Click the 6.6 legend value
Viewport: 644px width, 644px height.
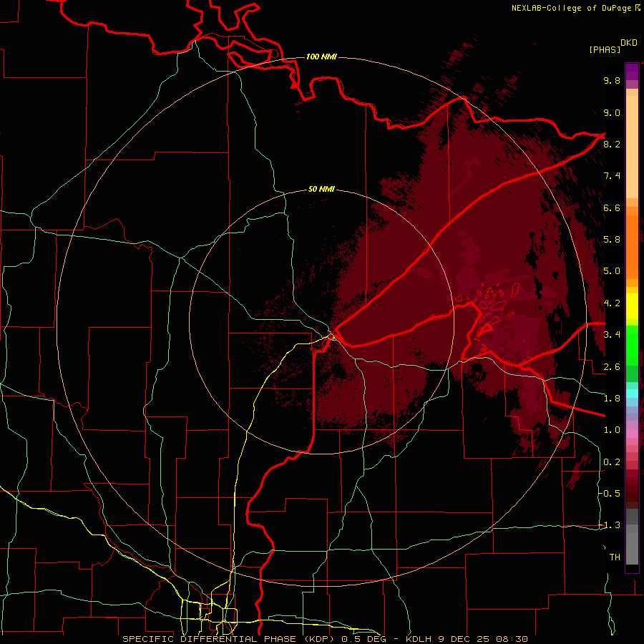(612, 208)
